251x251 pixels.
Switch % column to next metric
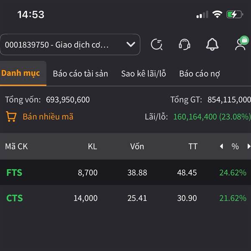pyautogui.click(x=248, y=146)
